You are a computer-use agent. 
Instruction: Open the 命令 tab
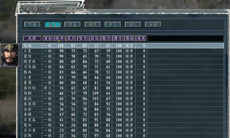click(x=113, y=24)
